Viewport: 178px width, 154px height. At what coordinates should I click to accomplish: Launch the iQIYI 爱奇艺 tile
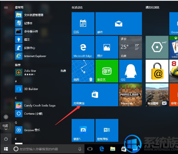click(107, 71)
